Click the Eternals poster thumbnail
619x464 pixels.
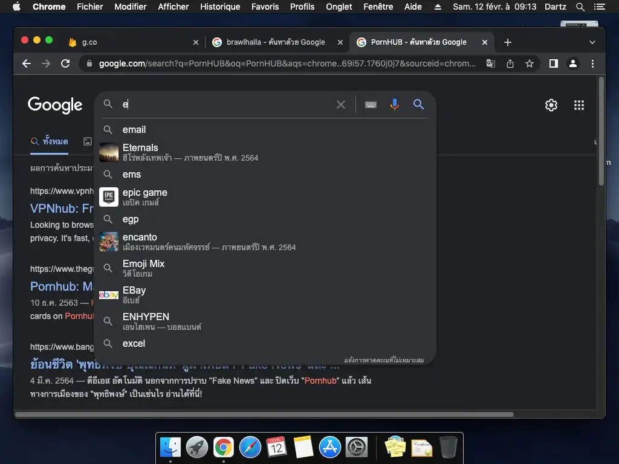pyautogui.click(x=109, y=152)
